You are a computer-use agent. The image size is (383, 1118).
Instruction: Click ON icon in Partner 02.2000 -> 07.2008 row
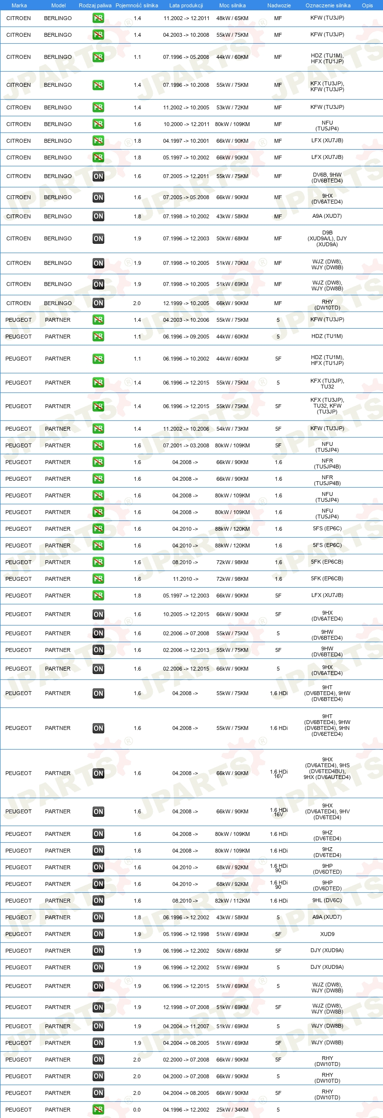tap(98, 1060)
